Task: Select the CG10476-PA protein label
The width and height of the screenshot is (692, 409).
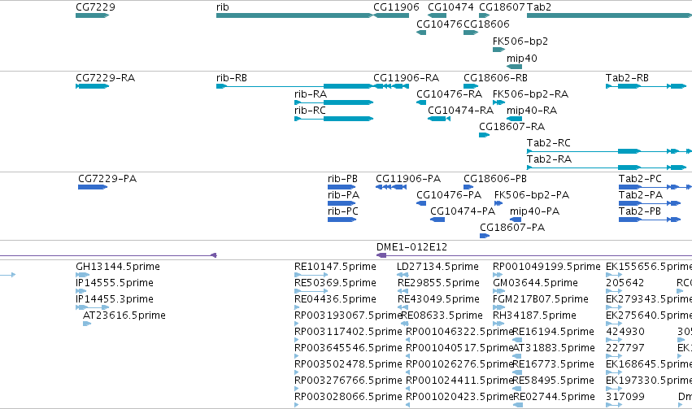Action: (x=449, y=195)
